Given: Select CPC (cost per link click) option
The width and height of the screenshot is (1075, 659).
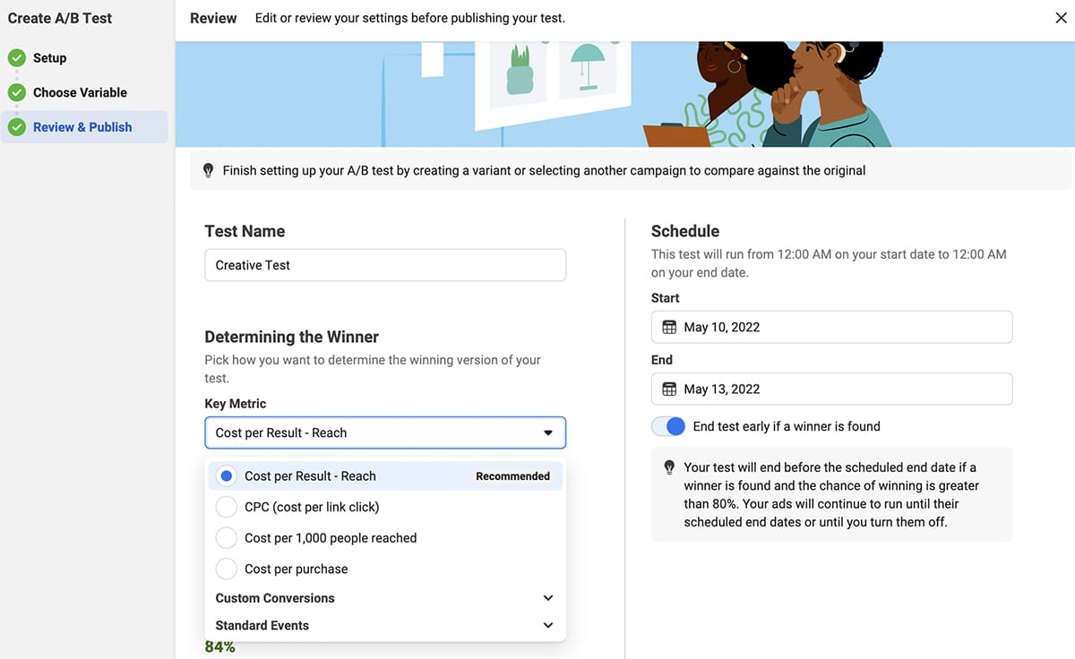Looking at the screenshot, I should (228, 507).
